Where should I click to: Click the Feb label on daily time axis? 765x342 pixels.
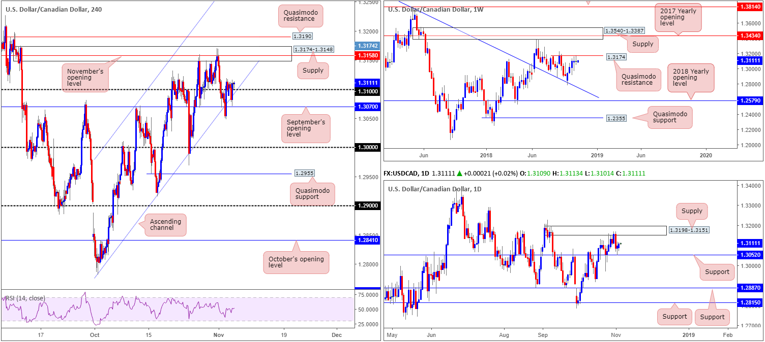727,335
